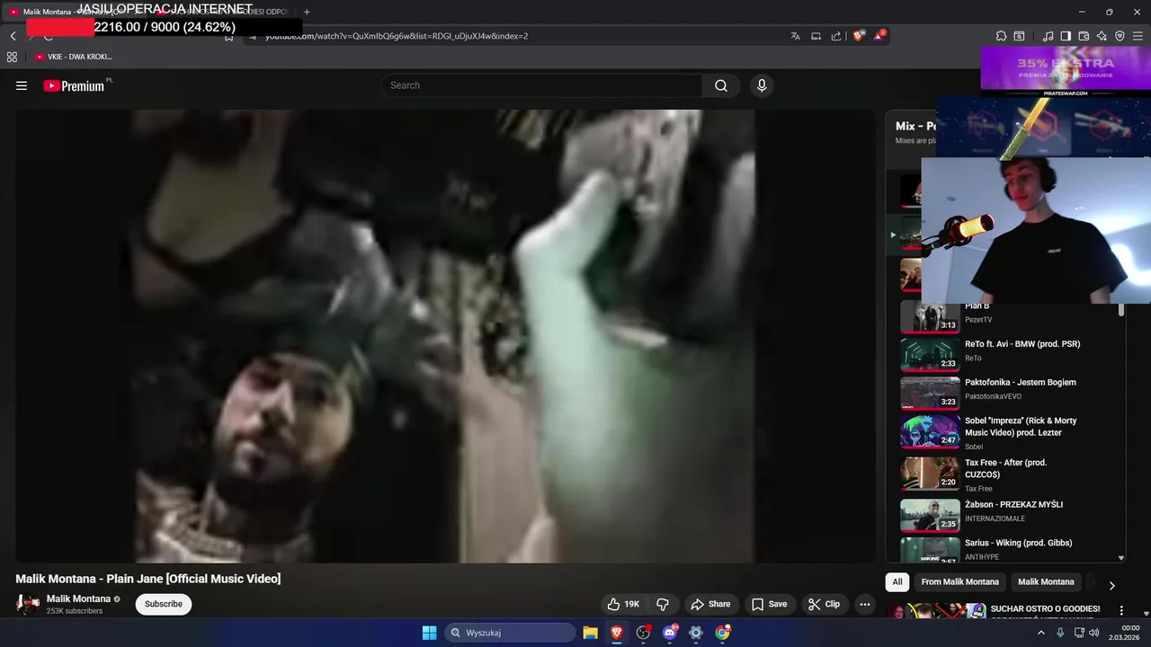Play Paktofonika - Jestem Bogiem

[1007, 392]
